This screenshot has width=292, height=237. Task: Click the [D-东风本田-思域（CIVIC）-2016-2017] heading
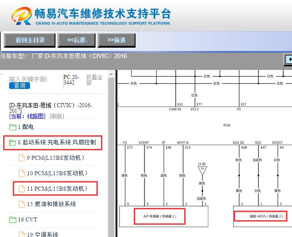click(50, 108)
